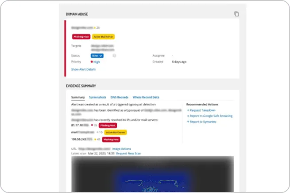
Task: Switch to the Summary tab
Action: [78, 97]
